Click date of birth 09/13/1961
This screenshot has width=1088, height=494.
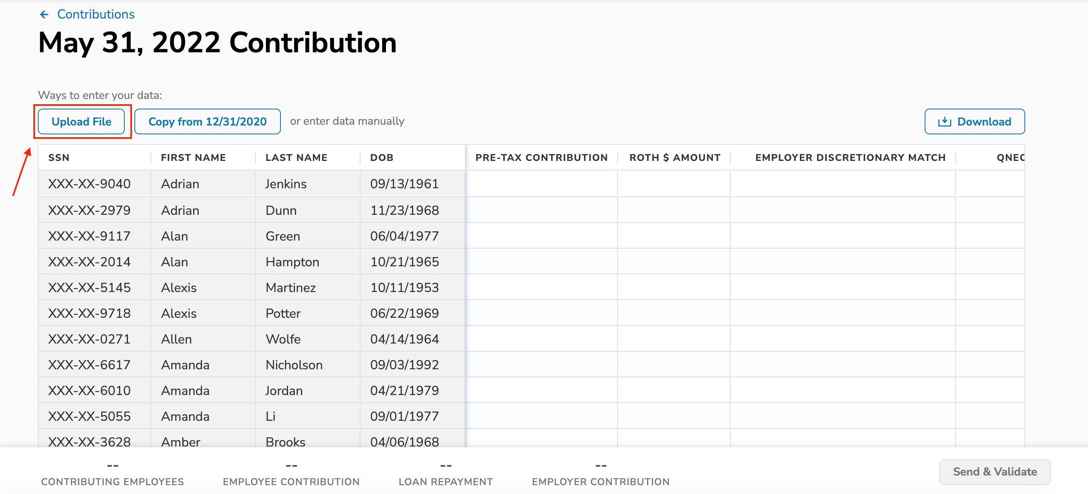pos(405,184)
